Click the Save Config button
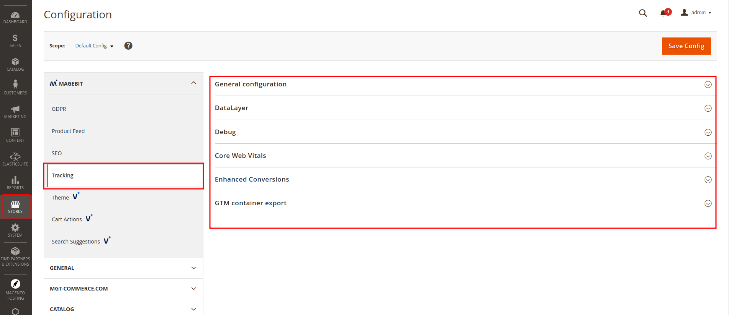 tap(686, 46)
